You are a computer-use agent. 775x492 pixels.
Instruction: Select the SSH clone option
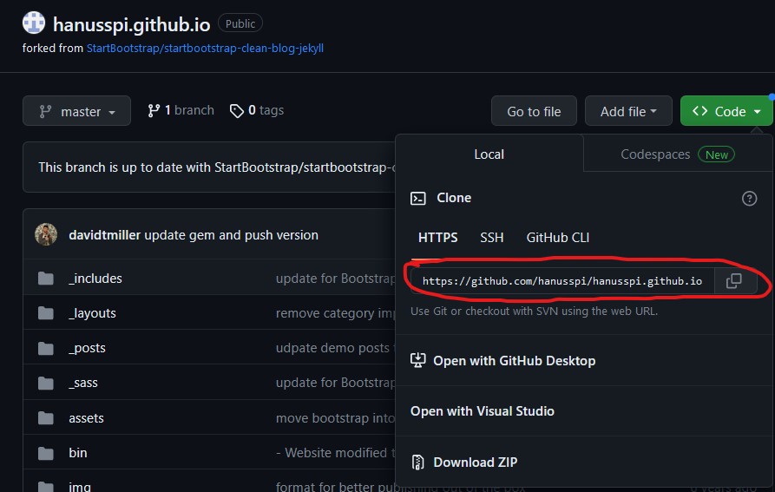(x=492, y=238)
